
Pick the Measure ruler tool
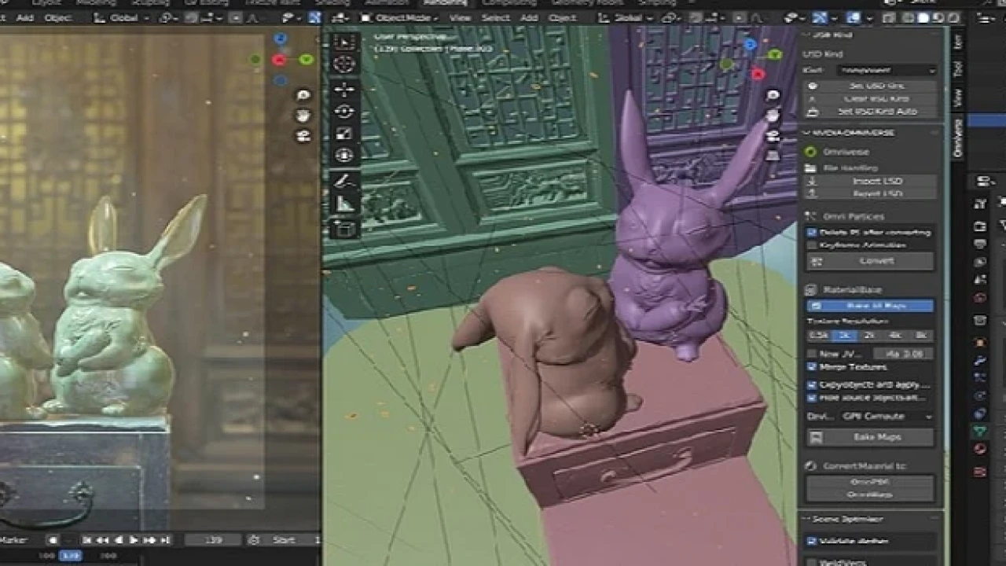(344, 204)
